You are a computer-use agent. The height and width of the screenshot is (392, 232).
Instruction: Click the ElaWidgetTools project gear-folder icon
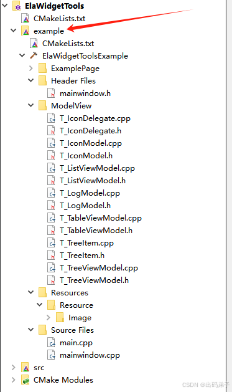point(17,6)
